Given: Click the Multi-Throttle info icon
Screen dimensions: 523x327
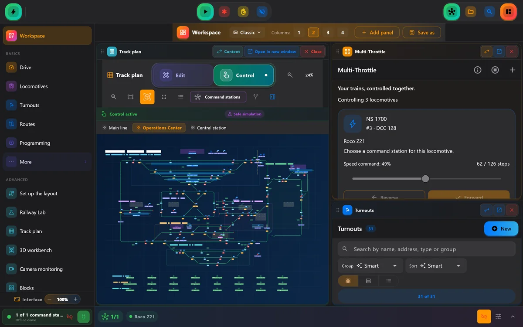Looking at the screenshot, I should 478,70.
